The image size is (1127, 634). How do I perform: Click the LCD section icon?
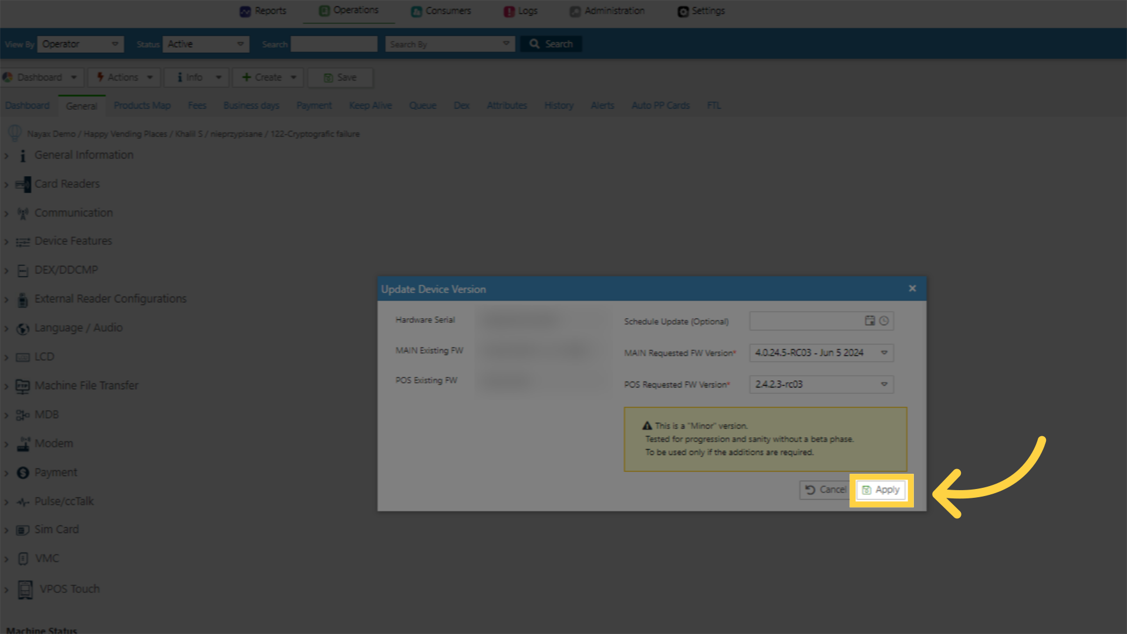[x=23, y=358]
